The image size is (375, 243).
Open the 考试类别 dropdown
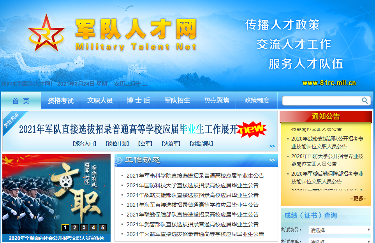340,230
